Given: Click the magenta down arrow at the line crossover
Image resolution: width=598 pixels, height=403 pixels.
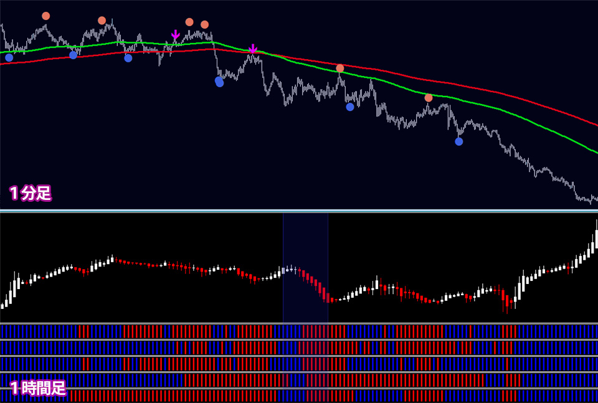Looking at the screenshot, I should 252,49.
